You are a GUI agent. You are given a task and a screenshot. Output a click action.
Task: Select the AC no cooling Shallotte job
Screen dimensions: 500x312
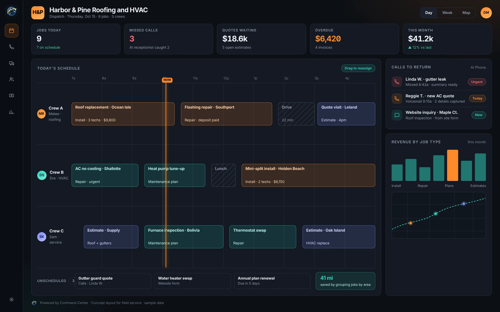105,175
